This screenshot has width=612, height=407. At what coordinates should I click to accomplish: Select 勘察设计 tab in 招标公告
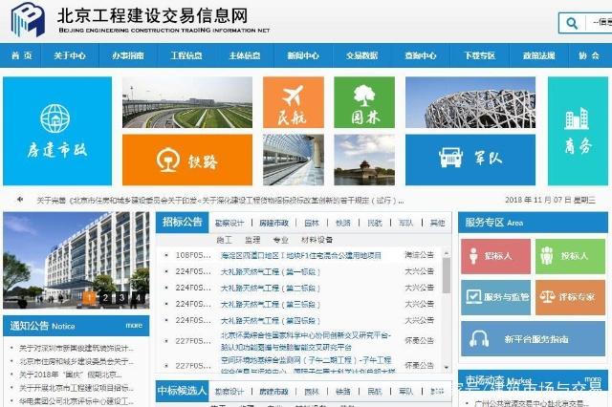click(x=229, y=223)
